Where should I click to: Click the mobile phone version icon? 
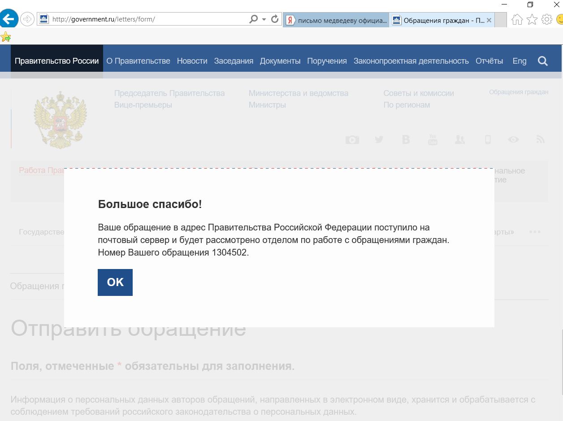point(488,140)
